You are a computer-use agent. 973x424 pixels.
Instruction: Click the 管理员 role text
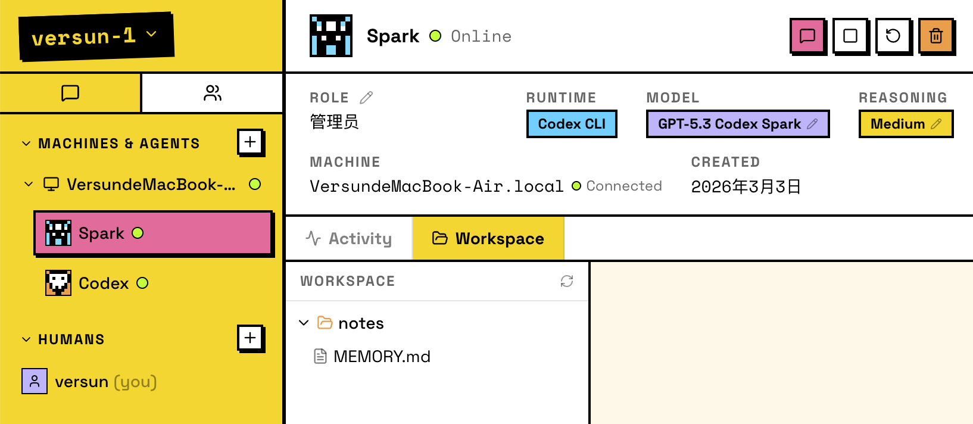pyautogui.click(x=334, y=122)
